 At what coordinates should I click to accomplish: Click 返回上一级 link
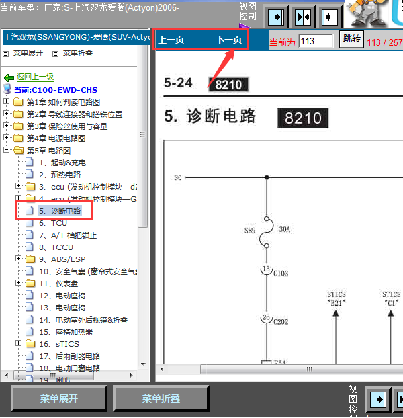coord(35,77)
